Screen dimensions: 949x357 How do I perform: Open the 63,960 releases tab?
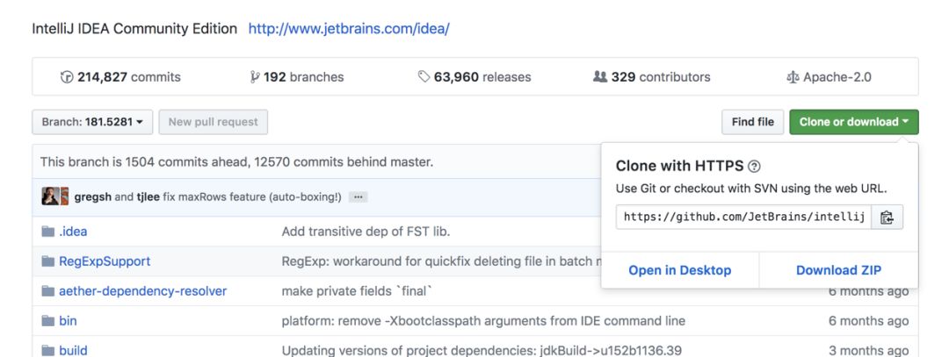click(474, 77)
